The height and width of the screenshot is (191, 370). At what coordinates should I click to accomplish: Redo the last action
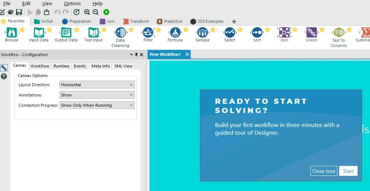(x=66, y=12)
